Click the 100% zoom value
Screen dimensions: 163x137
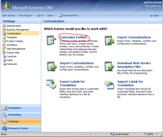[150, 134]
